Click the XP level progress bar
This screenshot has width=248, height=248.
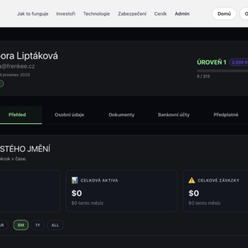point(222,71)
